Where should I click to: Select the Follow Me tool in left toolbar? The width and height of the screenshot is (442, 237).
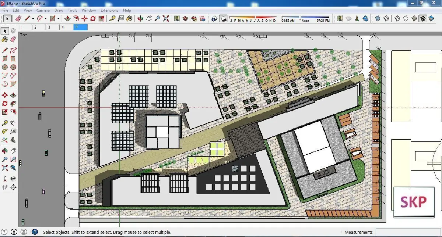point(13,104)
